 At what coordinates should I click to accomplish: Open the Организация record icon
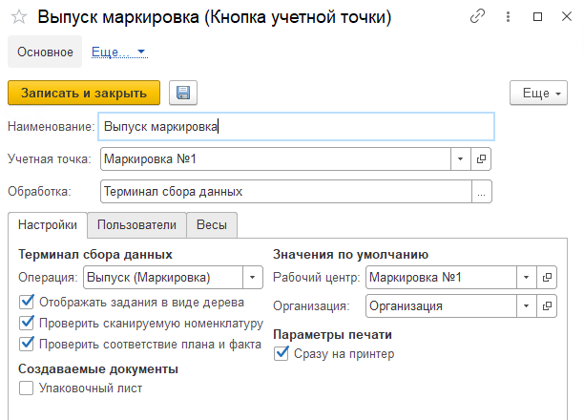tap(547, 306)
